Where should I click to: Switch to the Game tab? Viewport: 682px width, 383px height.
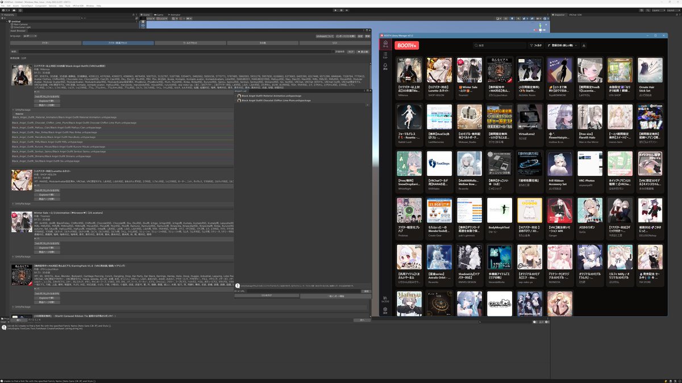[x=160, y=15]
